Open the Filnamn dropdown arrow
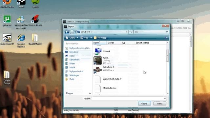210x118 pixels. coord(165,99)
